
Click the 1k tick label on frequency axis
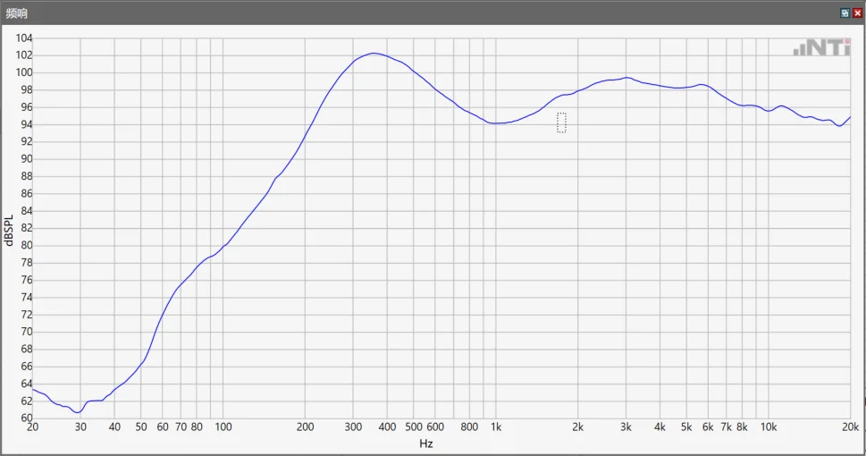coord(496,426)
